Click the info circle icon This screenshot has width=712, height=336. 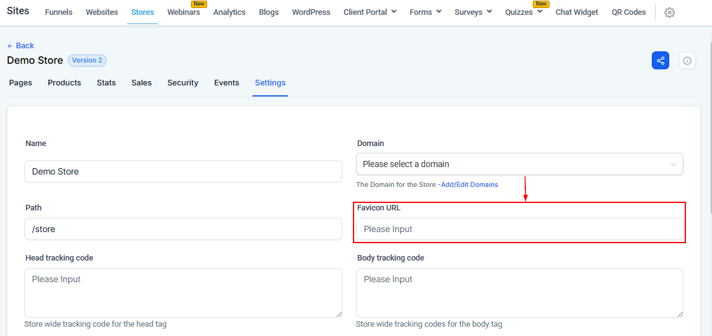[687, 61]
